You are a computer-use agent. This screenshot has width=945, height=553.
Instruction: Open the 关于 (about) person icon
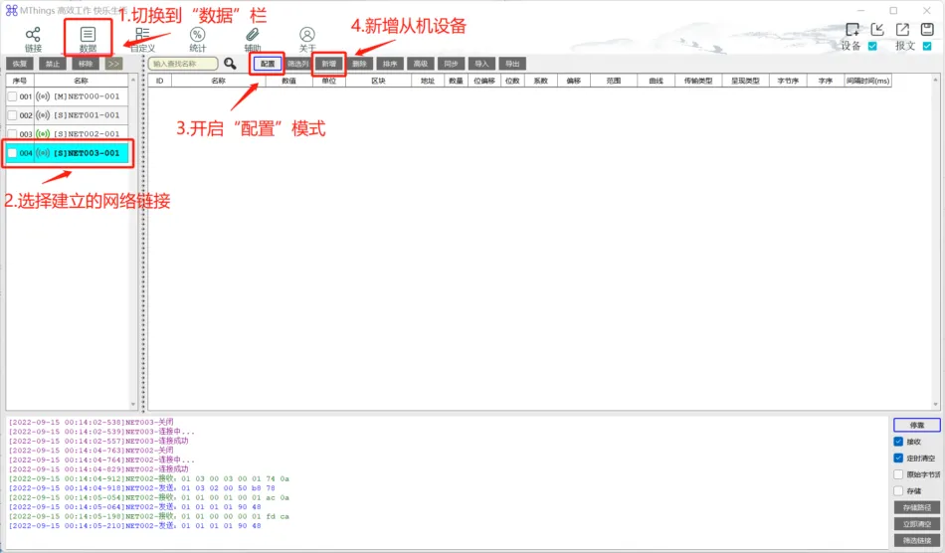point(307,35)
